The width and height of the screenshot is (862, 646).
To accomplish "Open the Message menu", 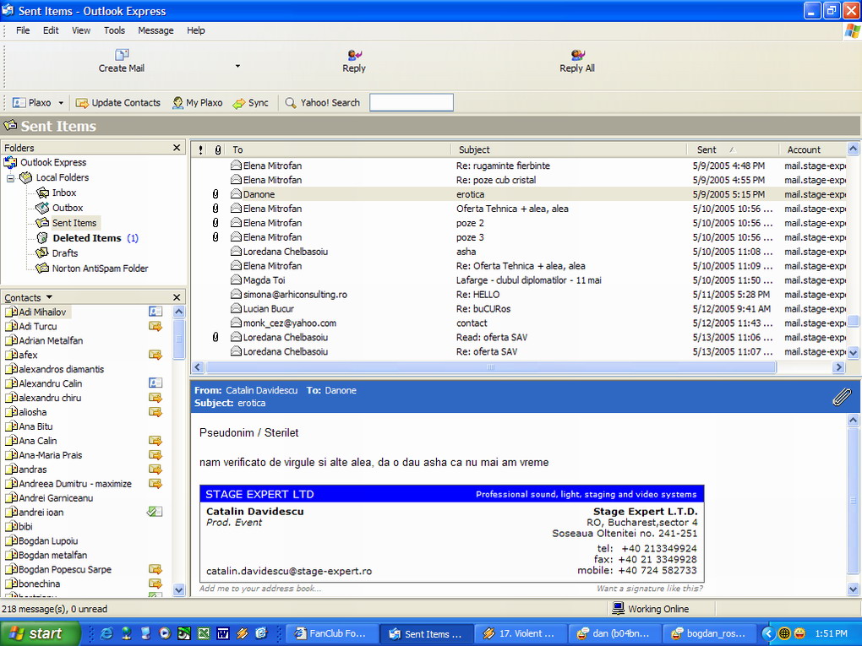I will [x=155, y=30].
